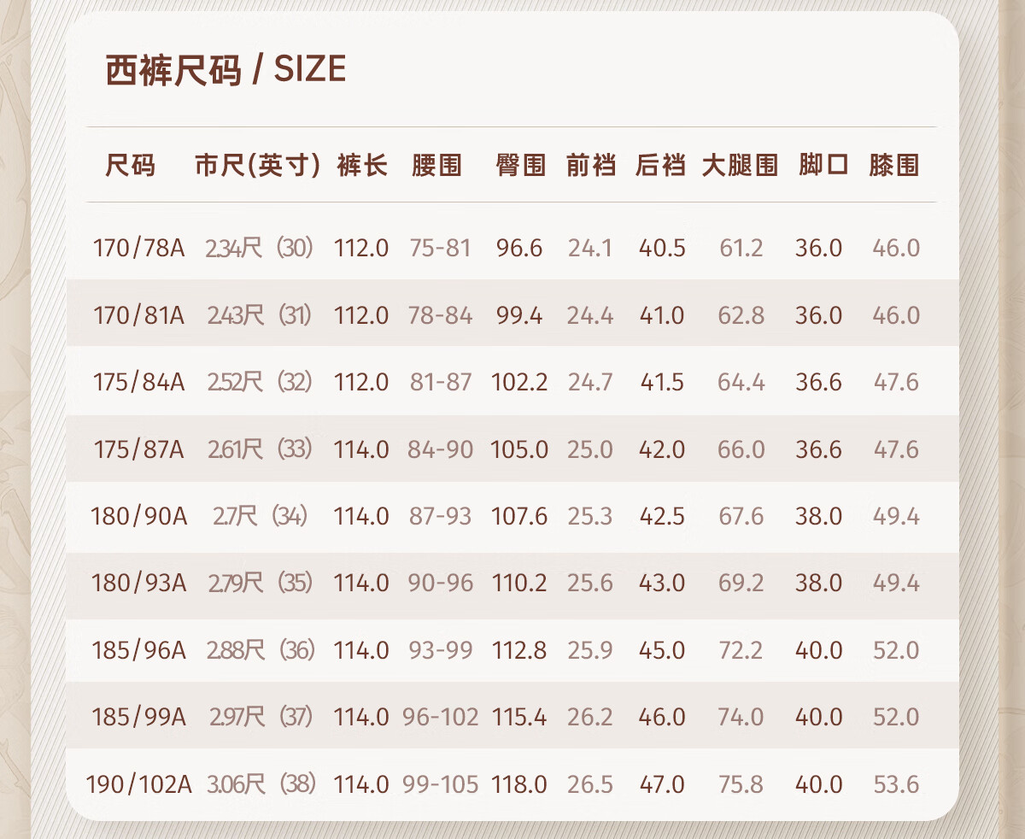Select the 市尺(英寸) column header
The height and width of the screenshot is (839, 1025).
click(x=257, y=165)
